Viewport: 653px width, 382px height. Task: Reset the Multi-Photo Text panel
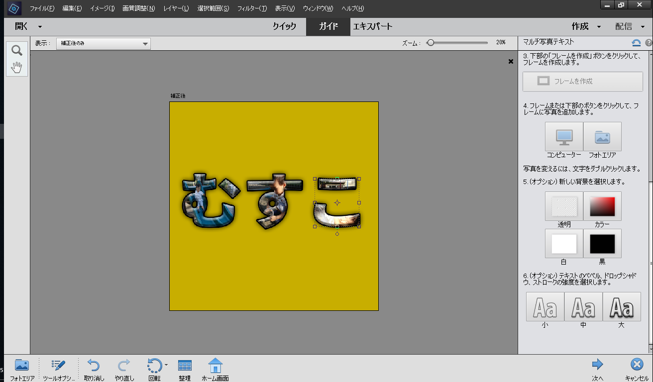point(636,43)
